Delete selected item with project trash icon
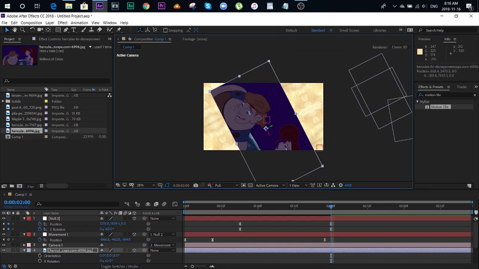This screenshot has height=269, width=479. click(42, 186)
